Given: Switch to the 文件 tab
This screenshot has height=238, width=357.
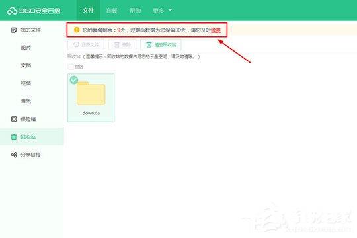Looking at the screenshot, I should click(88, 11).
